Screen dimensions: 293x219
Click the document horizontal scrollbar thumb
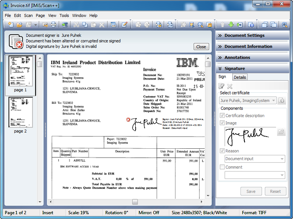point(135,202)
